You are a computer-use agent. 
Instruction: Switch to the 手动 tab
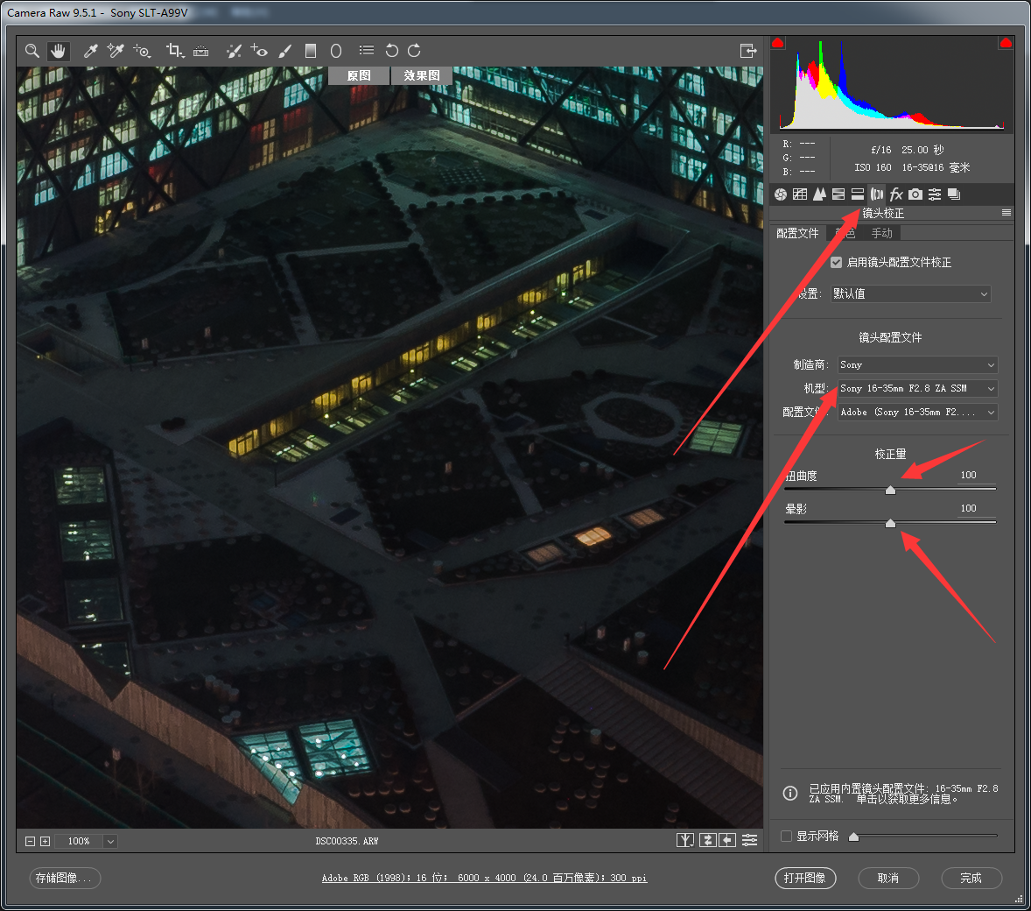(x=881, y=233)
